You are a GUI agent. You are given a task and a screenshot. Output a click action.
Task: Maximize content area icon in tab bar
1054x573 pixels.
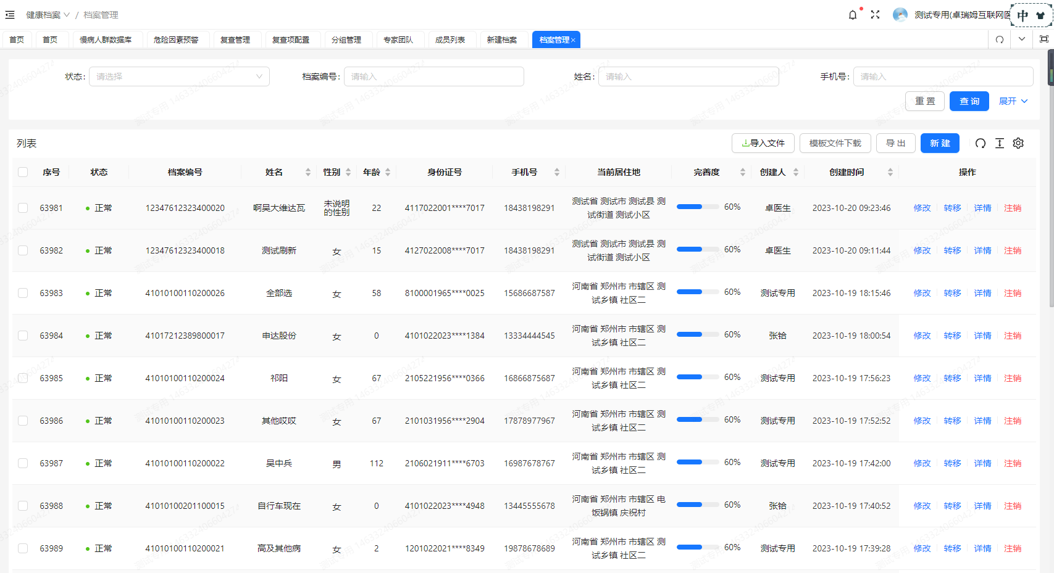click(x=1044, y=39)
